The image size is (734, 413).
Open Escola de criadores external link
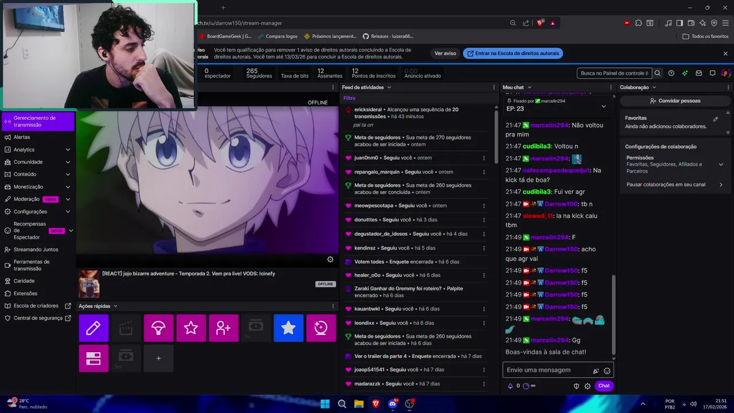tap(38, 306)
